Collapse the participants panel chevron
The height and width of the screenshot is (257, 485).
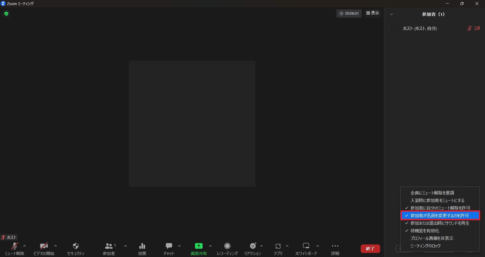coord(392,14)
